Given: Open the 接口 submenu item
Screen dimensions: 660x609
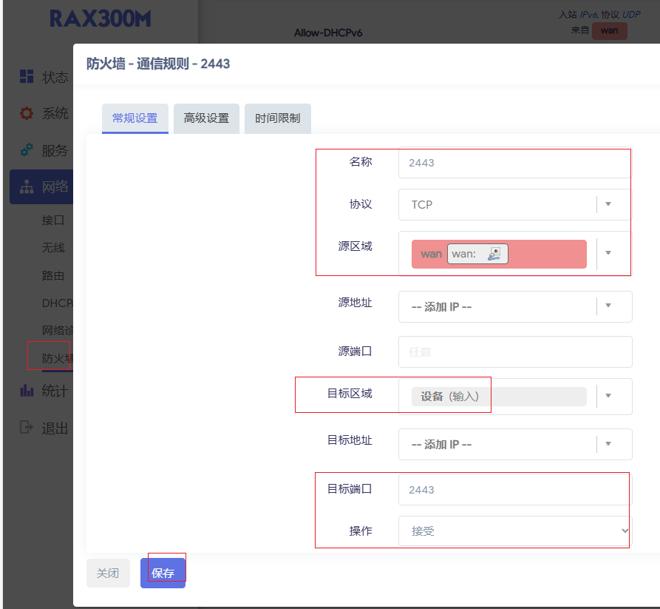Looking at the screenshot, I should point(53,220).
